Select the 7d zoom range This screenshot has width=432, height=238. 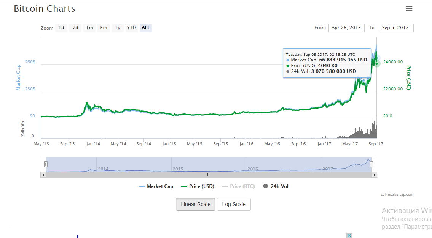75,28
